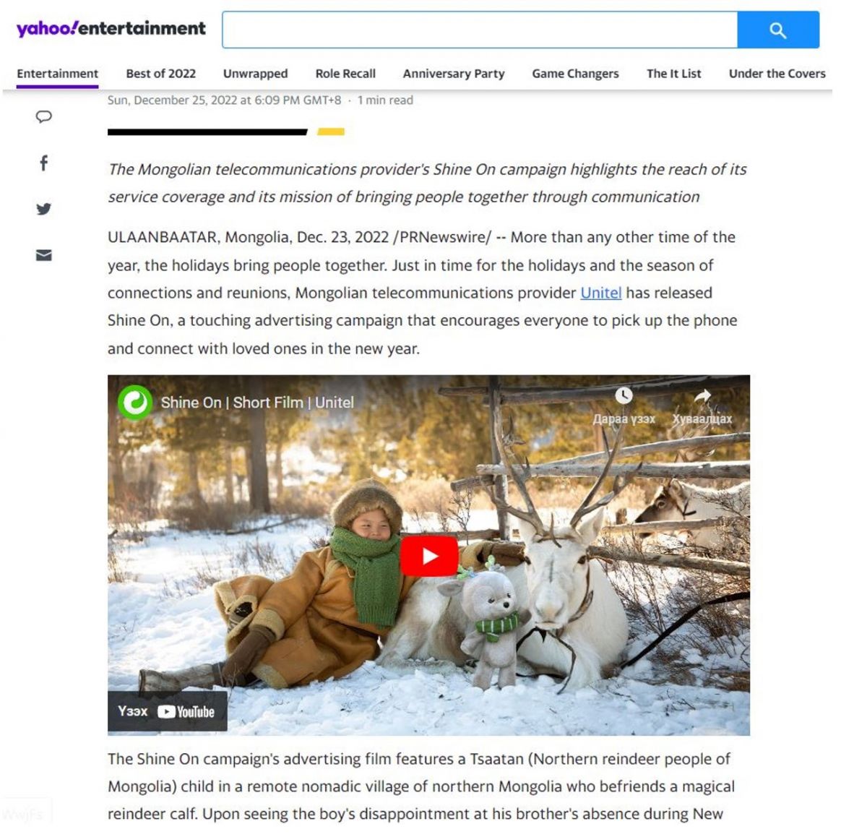Screen dimensions: 867x837
Task: Open the comments speech bubble icon
Action: click(x=44, y=116)
